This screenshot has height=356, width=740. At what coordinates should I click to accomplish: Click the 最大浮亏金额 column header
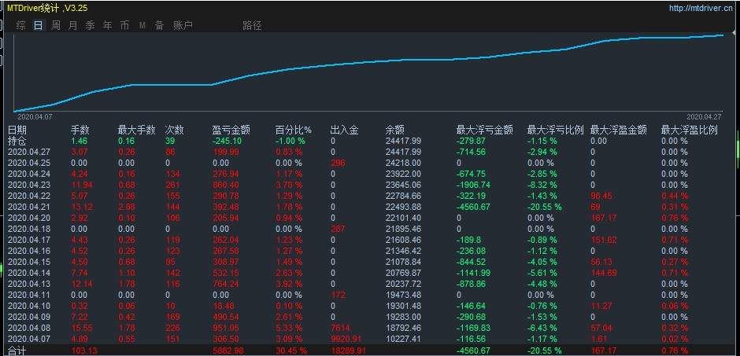pos(485,130)
